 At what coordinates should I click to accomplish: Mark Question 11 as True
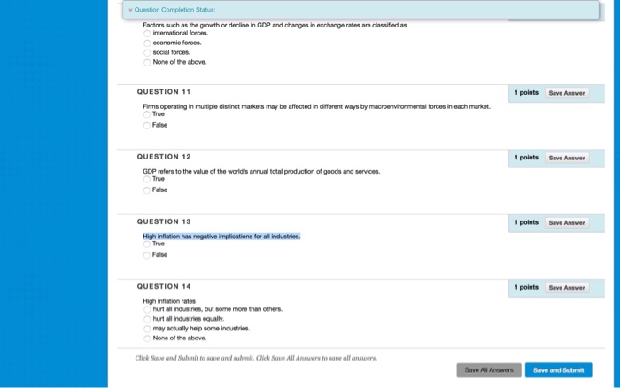point(147,114)
